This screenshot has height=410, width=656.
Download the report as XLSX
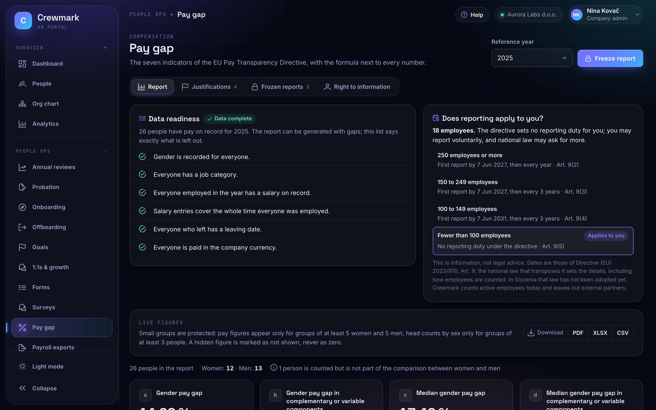tap(600, 333)
